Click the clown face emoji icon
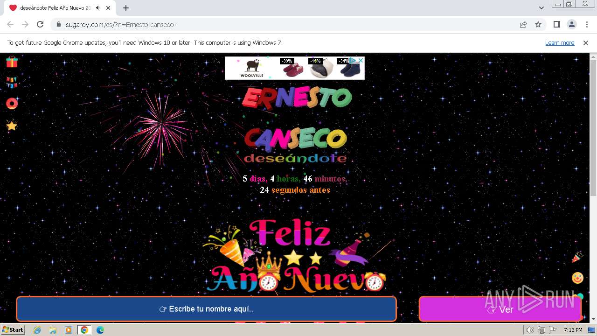This screenshot has width=597, height=336. [577, 278]
